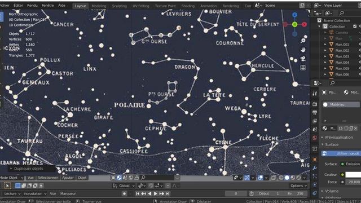Image resolution: width=361 pixels, height=203 pixels.
Task: Open the Incrustation keying dropdown
Action: [x=35, y=193]
